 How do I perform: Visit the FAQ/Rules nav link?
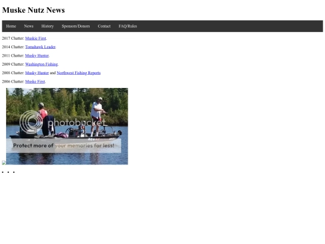[128, 26]
